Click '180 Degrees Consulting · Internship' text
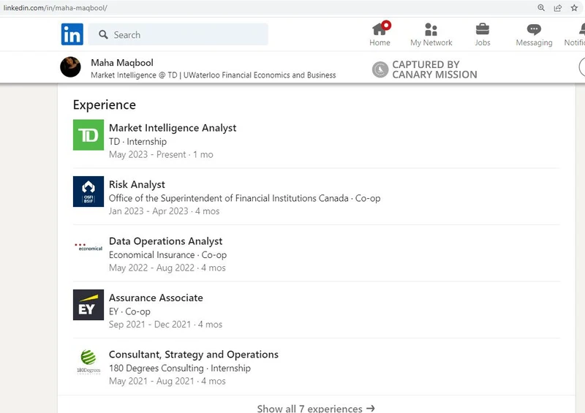Image resolution: width=585 pixels, height=413 pixels. 180,368
